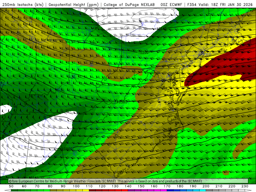Image resolution: width=256 pixels, height=192 pixels.
Task: Click the 150 knot colorbar label
Action: pyautogui.click(x=141, y=186)
